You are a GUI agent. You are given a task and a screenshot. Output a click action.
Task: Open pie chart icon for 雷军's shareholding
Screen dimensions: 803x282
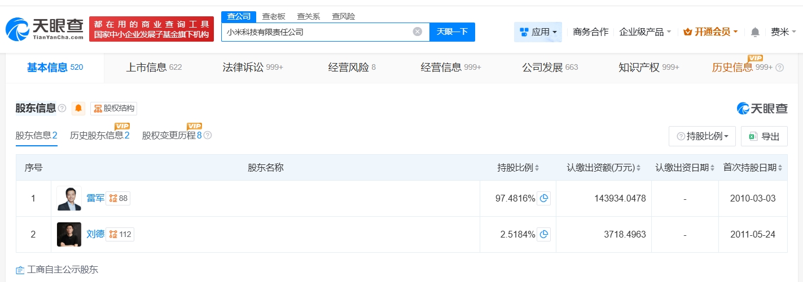tap(543, 198)
